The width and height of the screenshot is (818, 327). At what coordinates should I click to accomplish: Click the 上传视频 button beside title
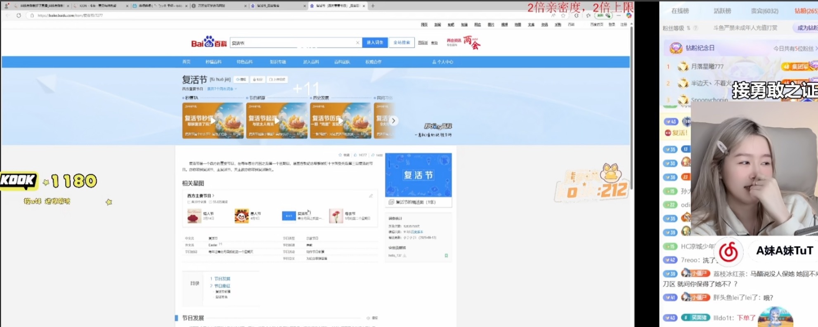tap(277, 79)
